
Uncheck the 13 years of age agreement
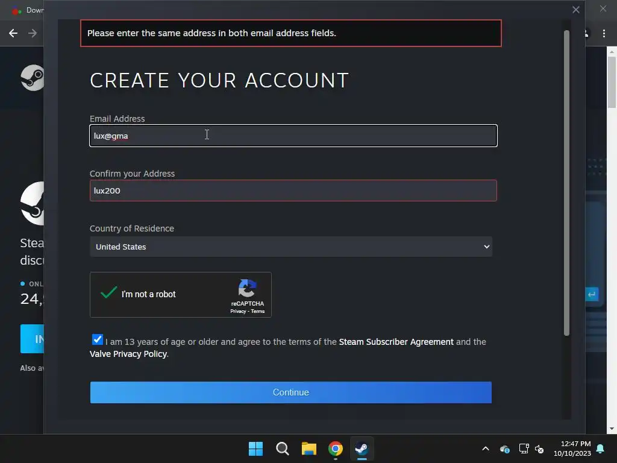tap(97, 339)
